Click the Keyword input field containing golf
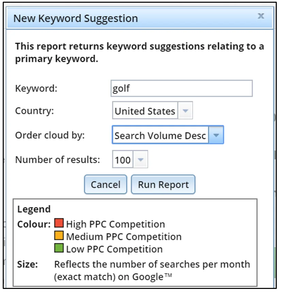The image size is (287, 293). point(182,89)
